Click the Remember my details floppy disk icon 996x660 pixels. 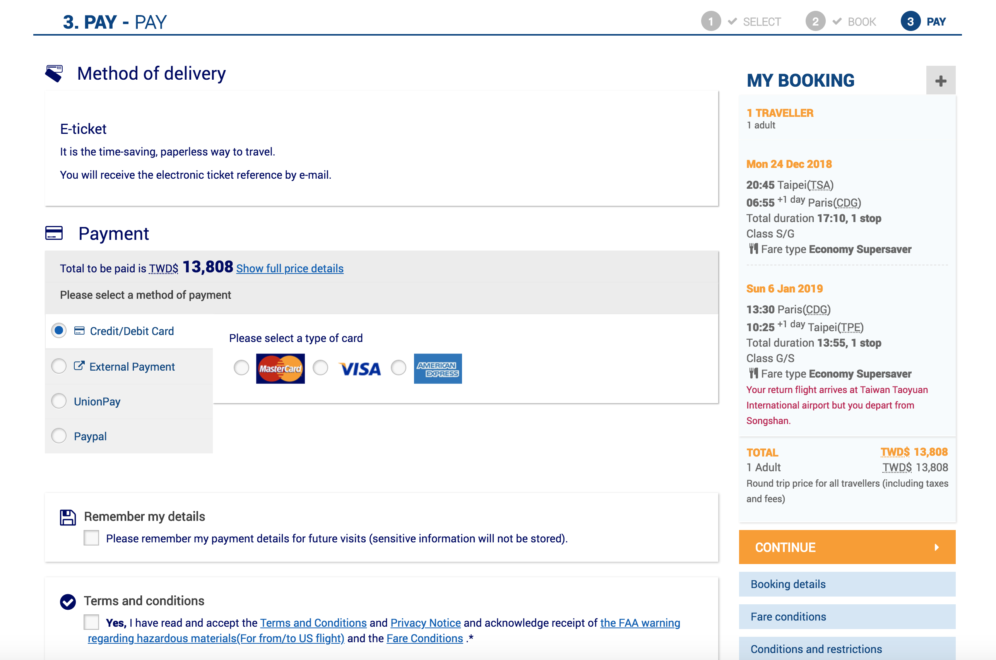pos(68,517)
